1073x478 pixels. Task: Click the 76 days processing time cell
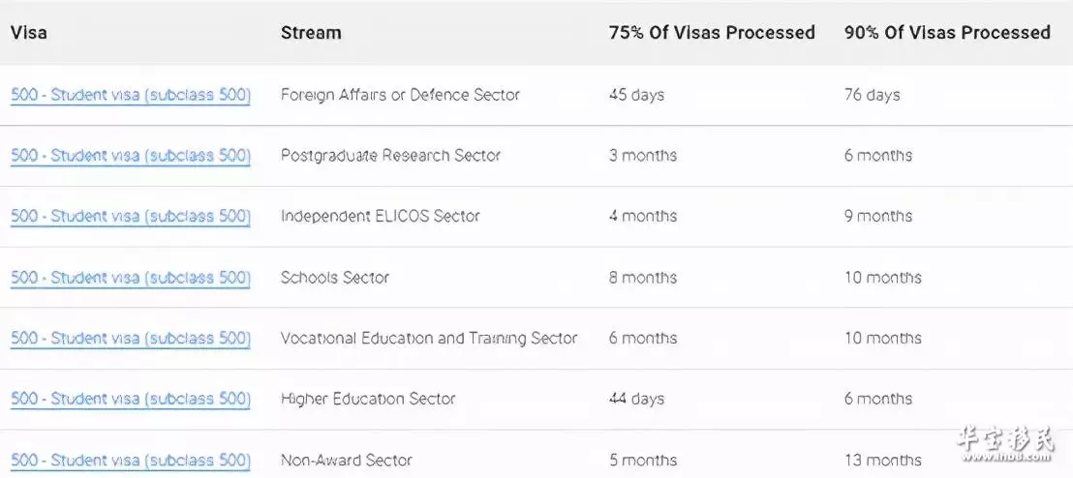pyautogui.click(x=872, y=95)
